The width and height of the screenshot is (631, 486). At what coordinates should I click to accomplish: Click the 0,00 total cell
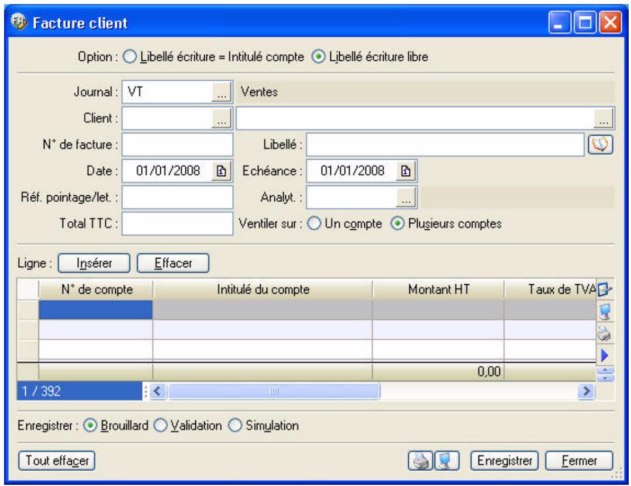[x=438, y=371]
